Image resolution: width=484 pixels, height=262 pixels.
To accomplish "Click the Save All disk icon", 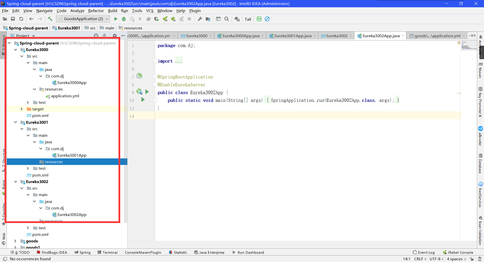I will (x=13, y=19).
